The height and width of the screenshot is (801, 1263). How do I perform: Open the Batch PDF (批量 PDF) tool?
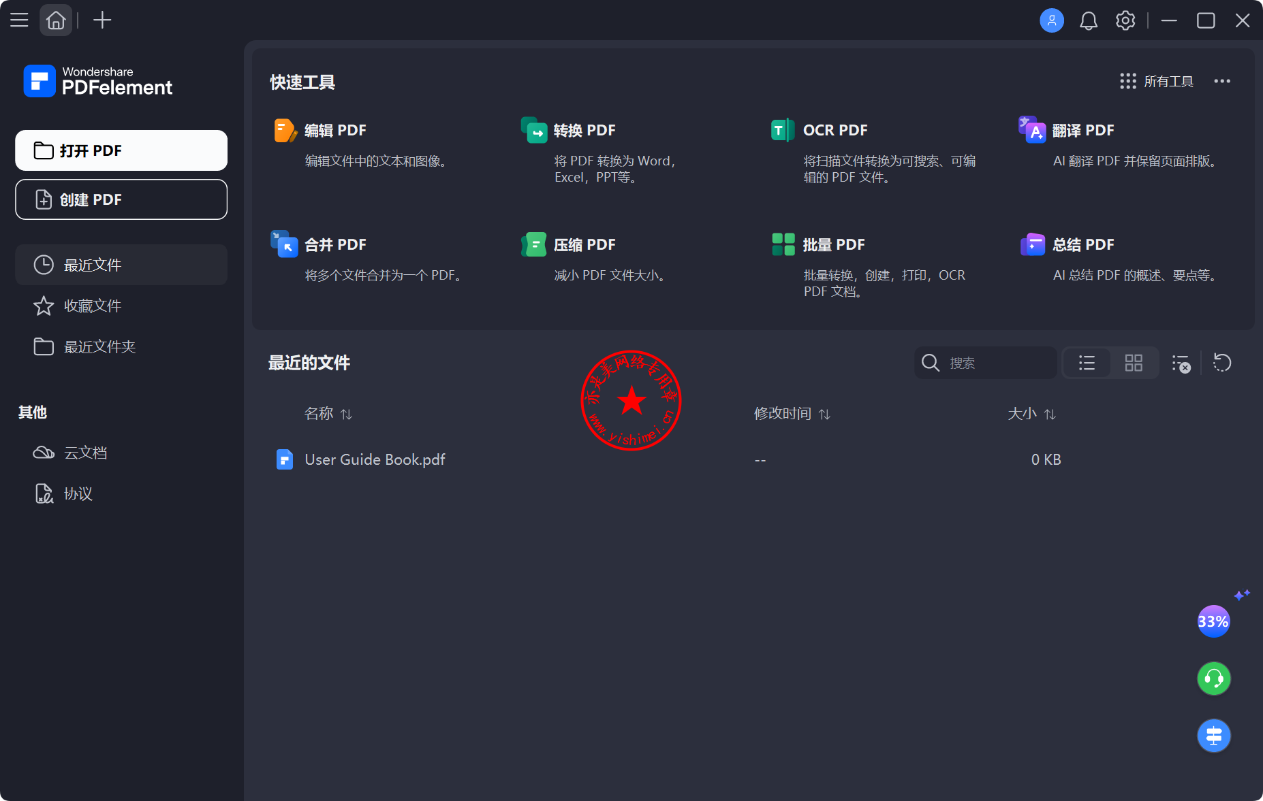[x=833, y=245]
